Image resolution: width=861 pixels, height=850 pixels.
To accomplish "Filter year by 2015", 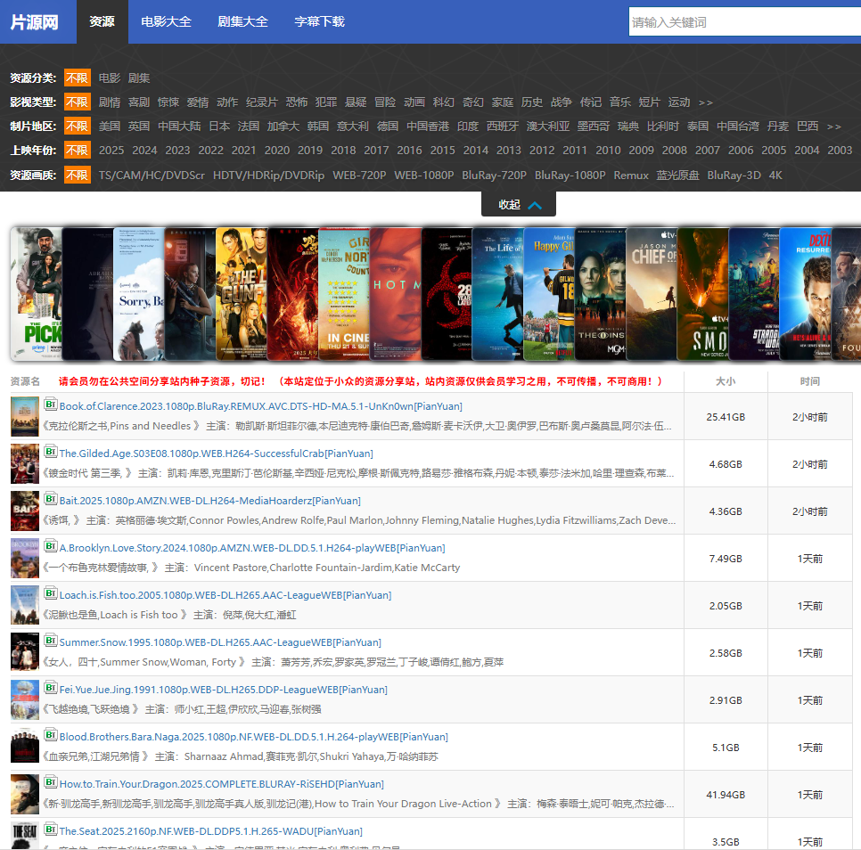I will tap(443, 151).
